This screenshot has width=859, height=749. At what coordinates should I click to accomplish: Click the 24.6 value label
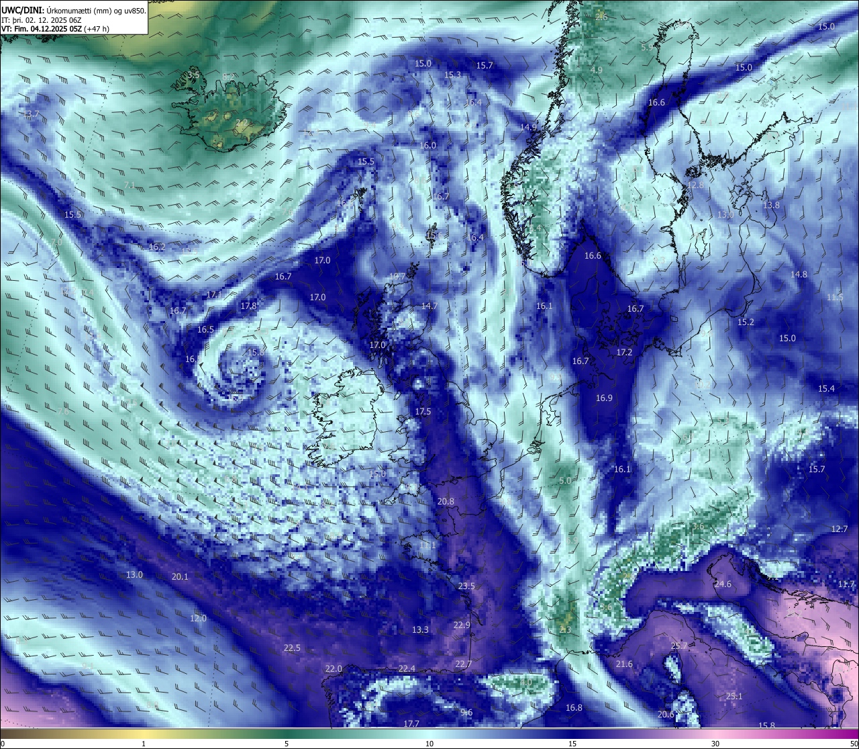[723, 584]
